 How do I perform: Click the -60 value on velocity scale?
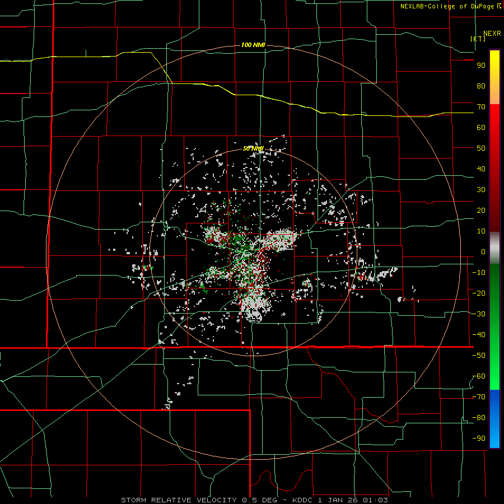point(479,376)
